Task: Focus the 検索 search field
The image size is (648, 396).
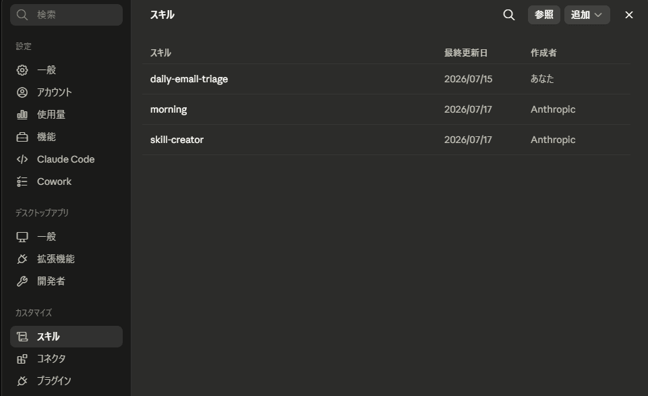Action: point(66,15)
